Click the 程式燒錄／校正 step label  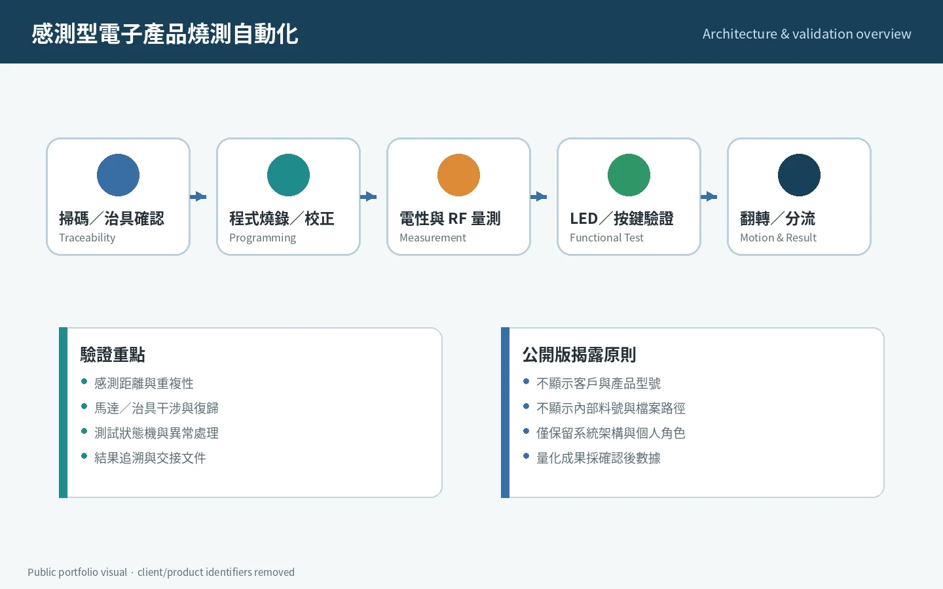tap(282, 219)
